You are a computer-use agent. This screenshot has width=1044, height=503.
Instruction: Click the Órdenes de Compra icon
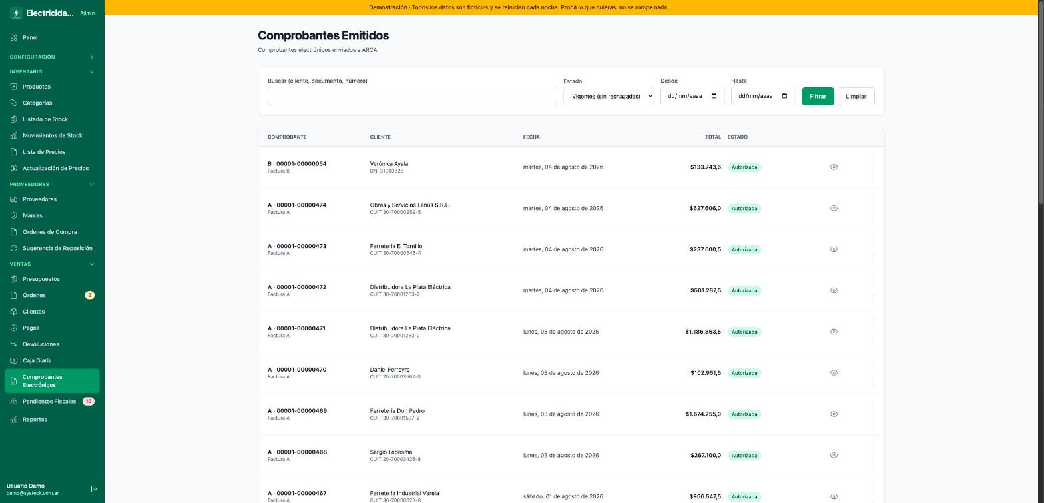point(13,232)
